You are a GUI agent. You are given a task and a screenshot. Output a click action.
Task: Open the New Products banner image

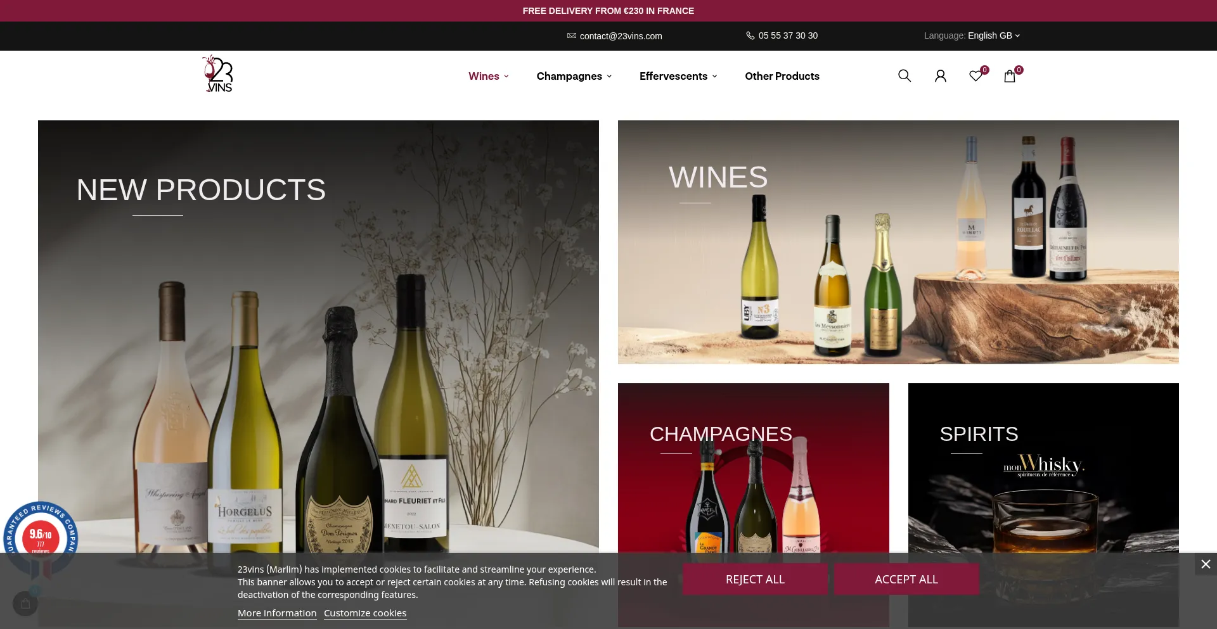point(318,336)
